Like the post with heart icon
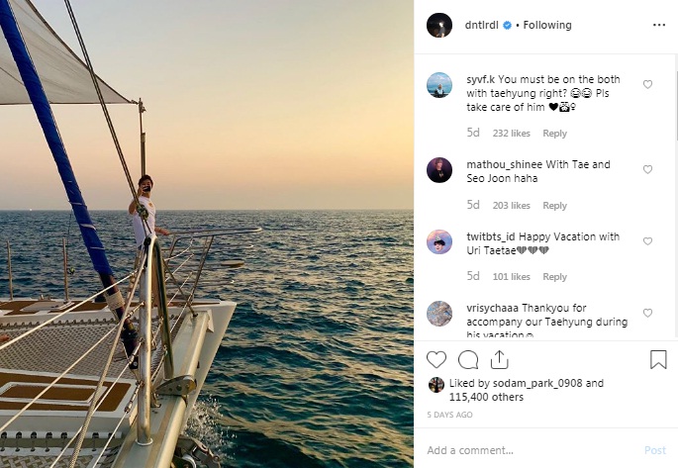The height and width of the screenshot is (468, 678). click(x=436, y=359)
